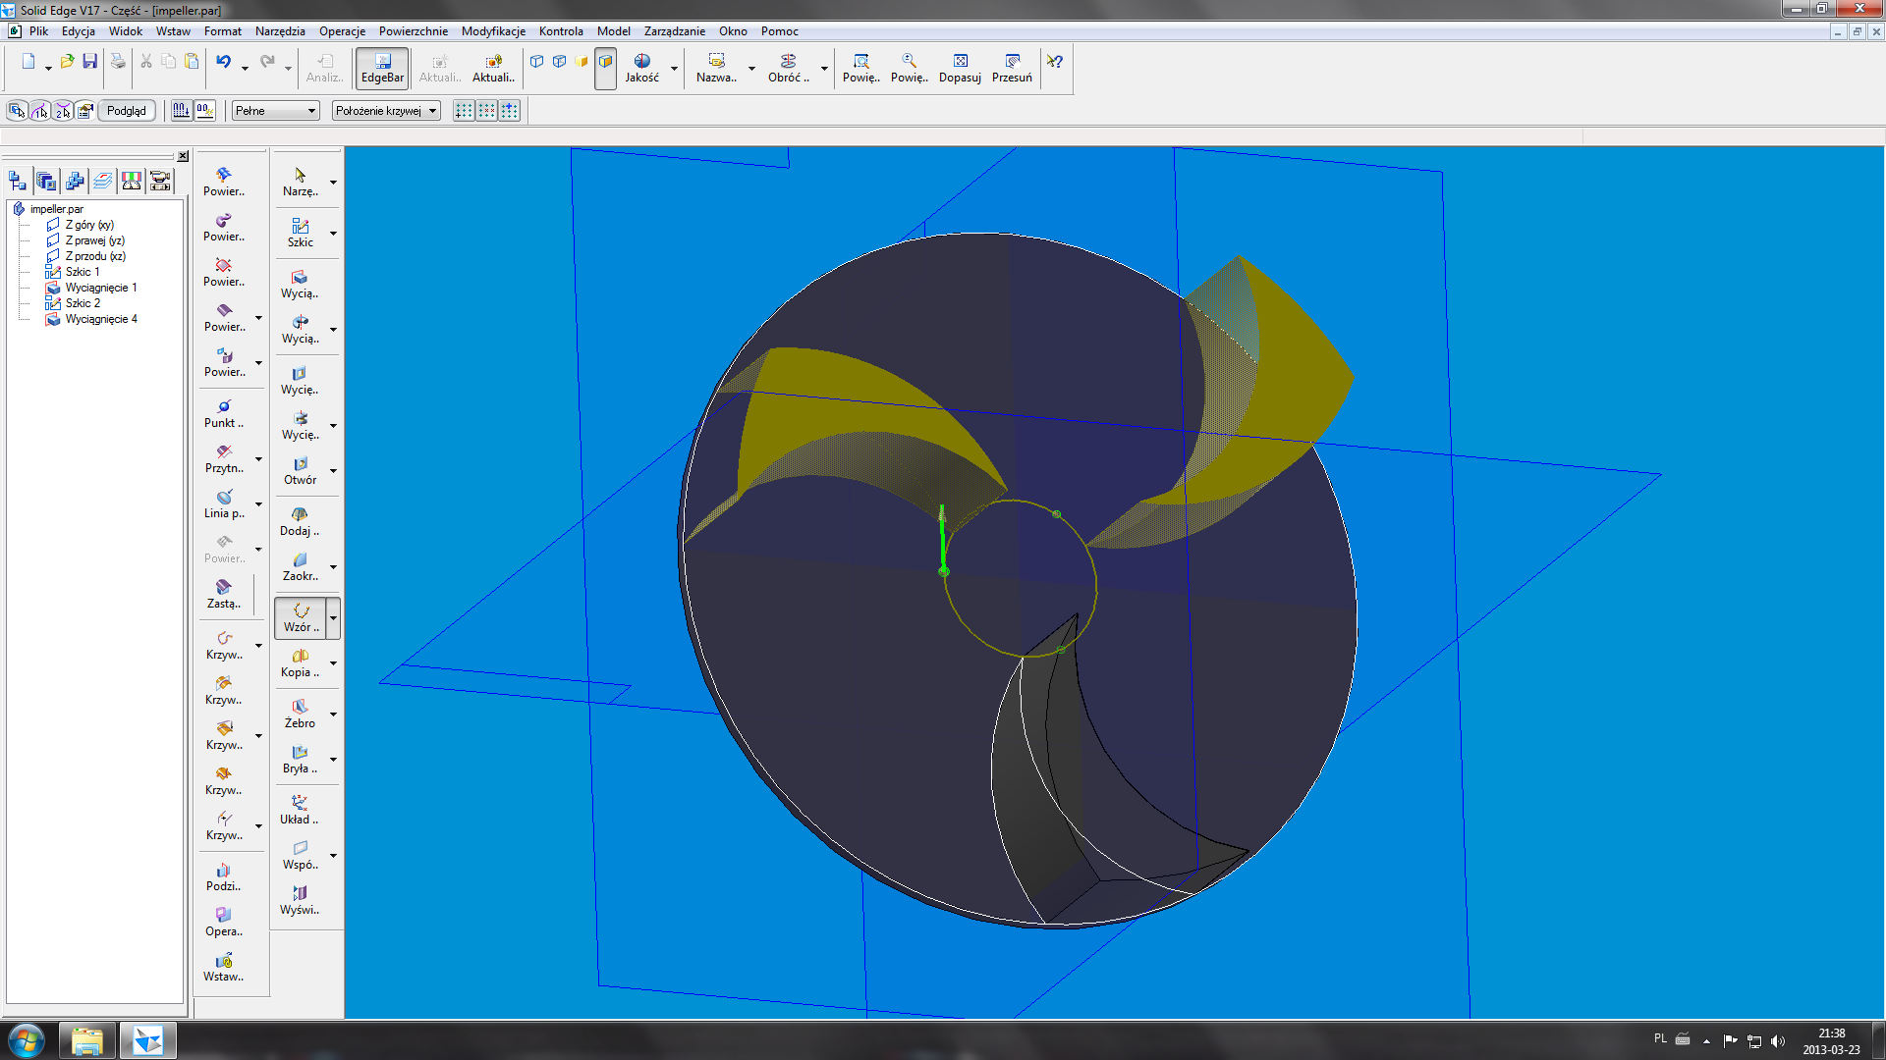The height and width of the screenshot is (1060, 1886).
Task: Open the Windows Start menu
Action: coord(27,1040)
